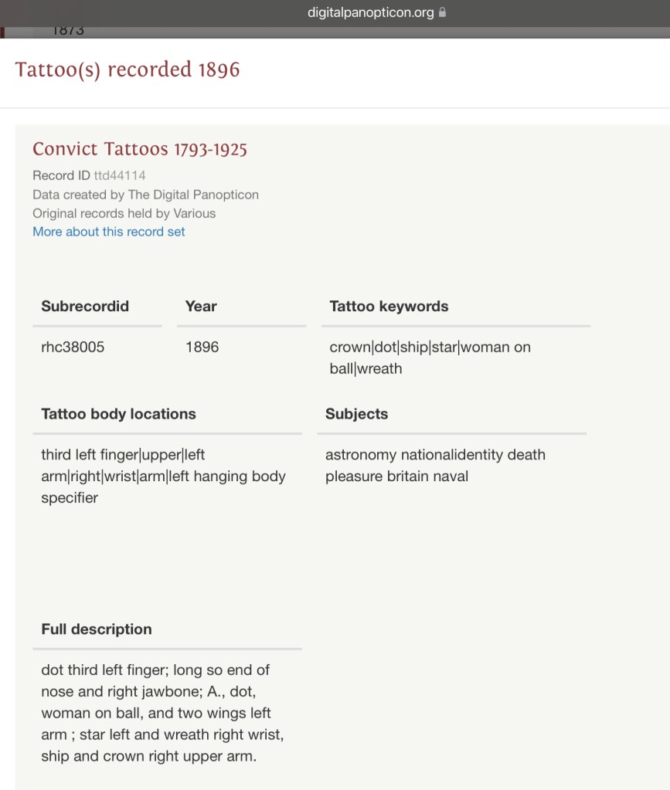670x790 pixels.
Task: Click the tattoo keywords value starting with crown
Action: [430, 358]
